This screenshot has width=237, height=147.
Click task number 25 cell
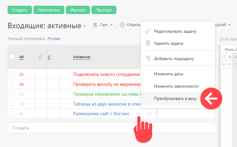tap(21, 74)
